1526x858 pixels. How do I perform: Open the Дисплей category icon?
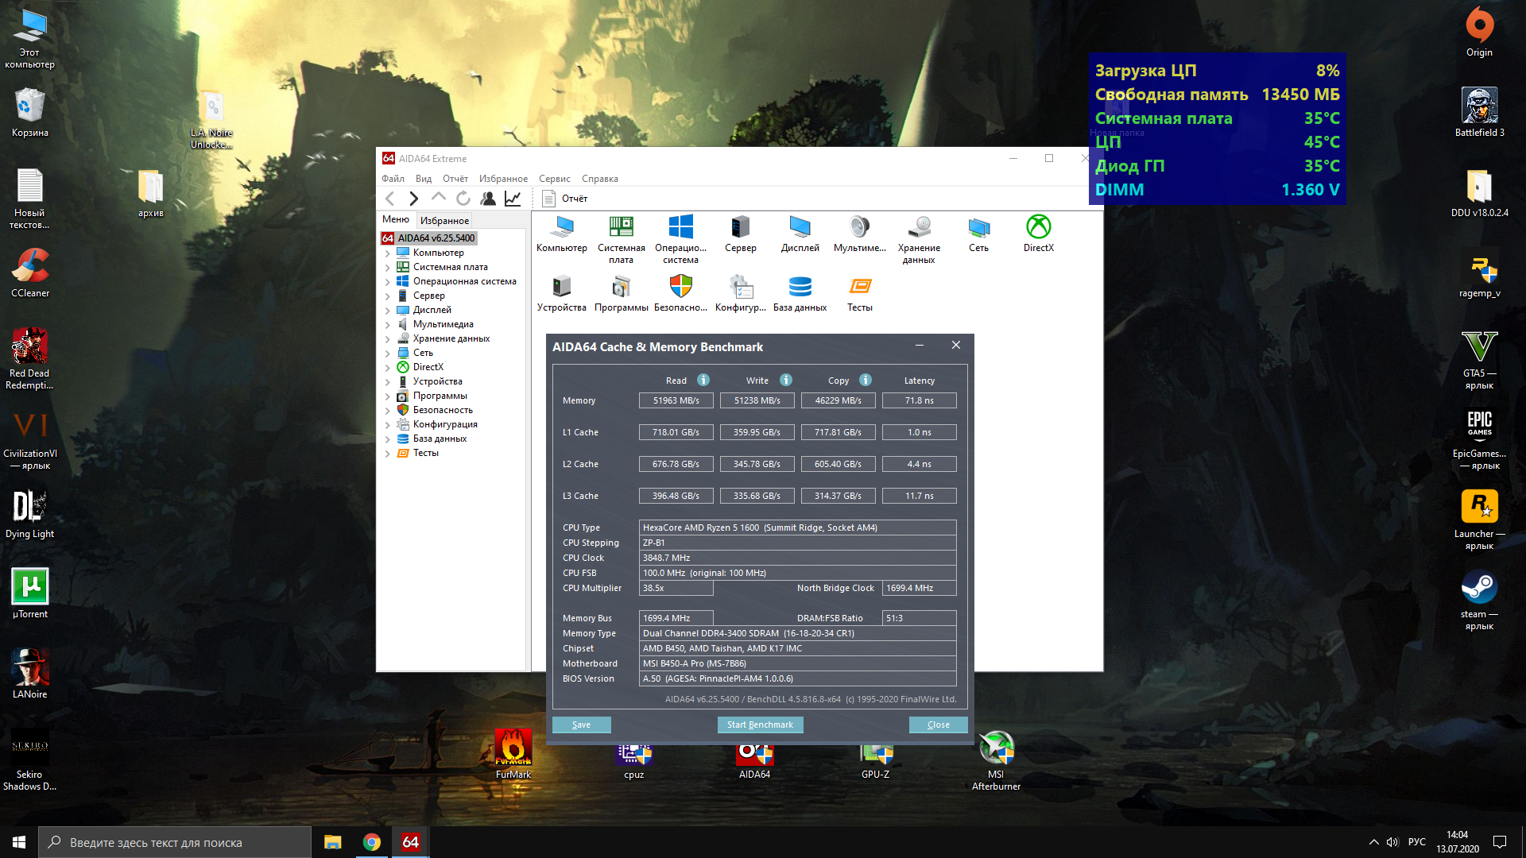[800, 234]
